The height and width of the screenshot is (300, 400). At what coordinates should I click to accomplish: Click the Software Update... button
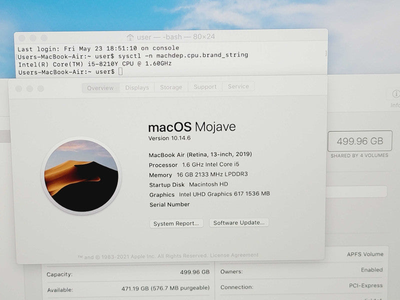[x=239, y=222]
